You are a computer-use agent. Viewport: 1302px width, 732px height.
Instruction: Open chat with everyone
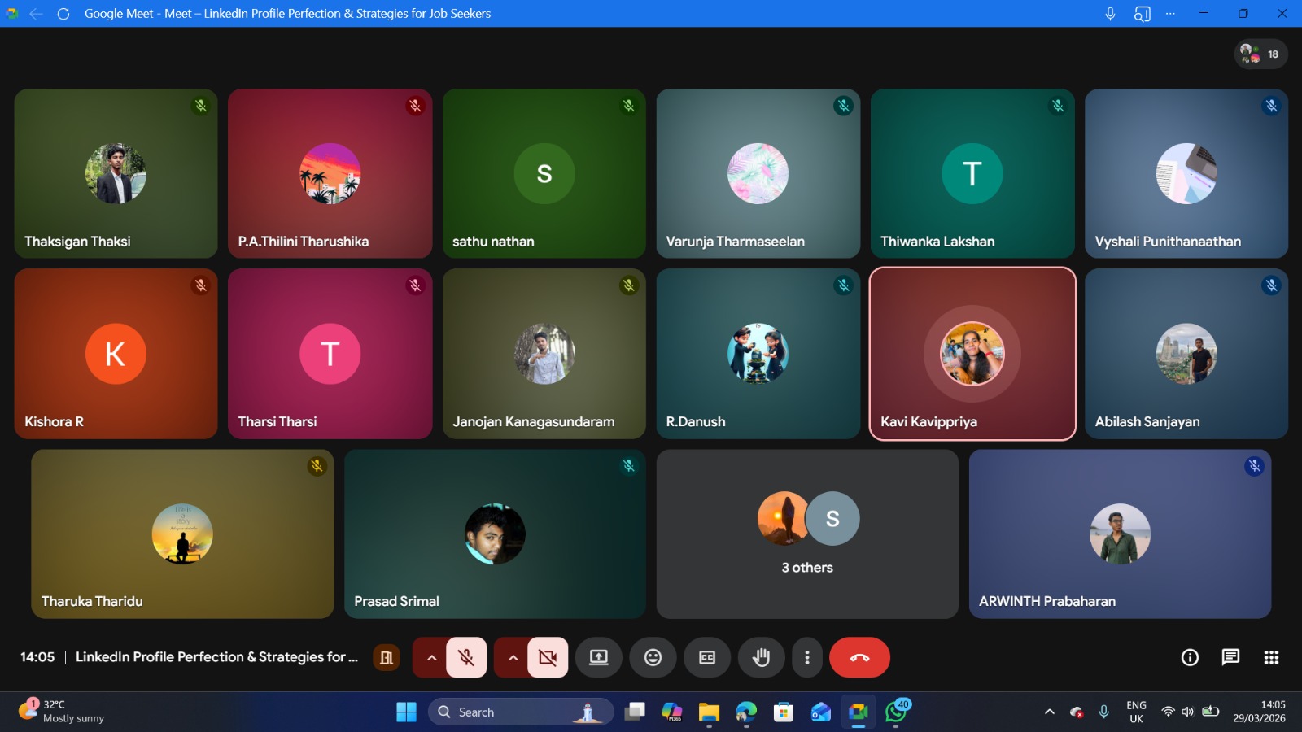[1230, 657]
